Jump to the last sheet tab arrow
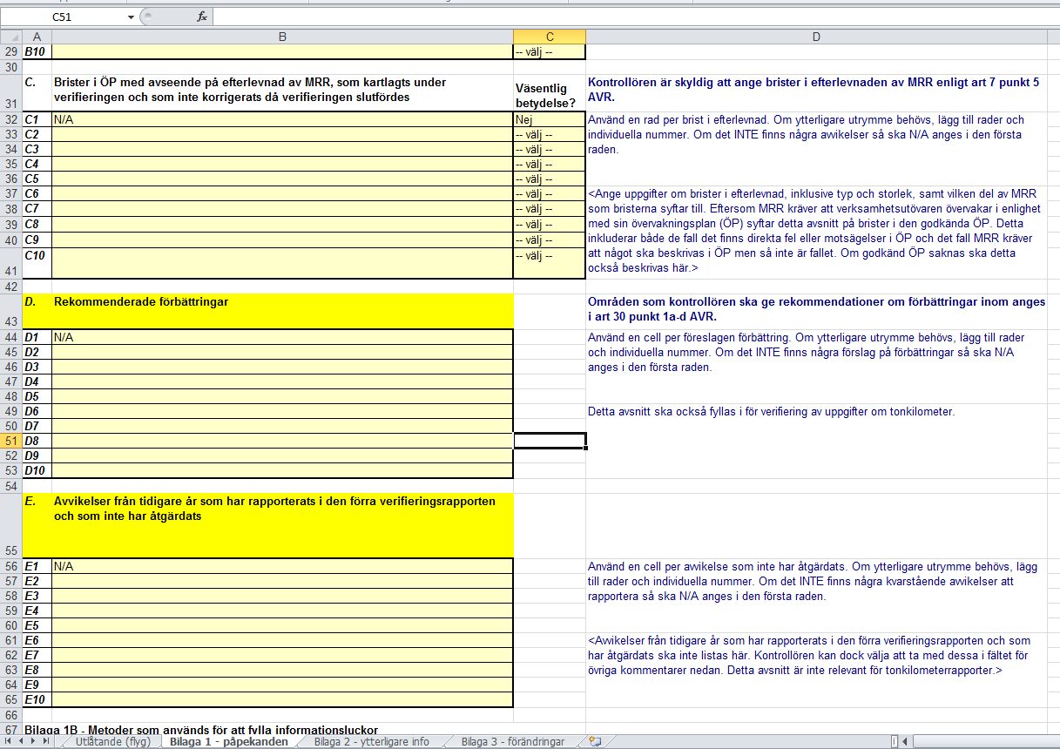This screenshot has height=749, width=1060. (x=46, y=742)
